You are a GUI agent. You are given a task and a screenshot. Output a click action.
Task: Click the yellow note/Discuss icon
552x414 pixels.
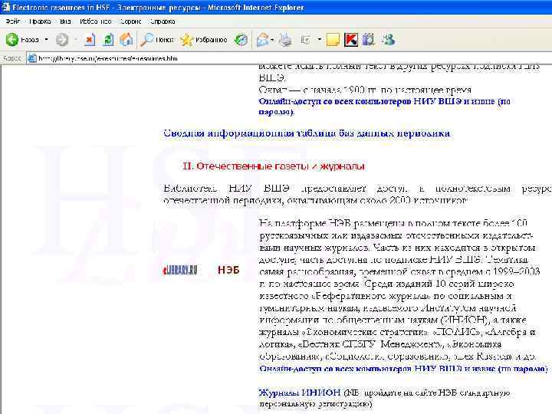(x=333, y=40)
